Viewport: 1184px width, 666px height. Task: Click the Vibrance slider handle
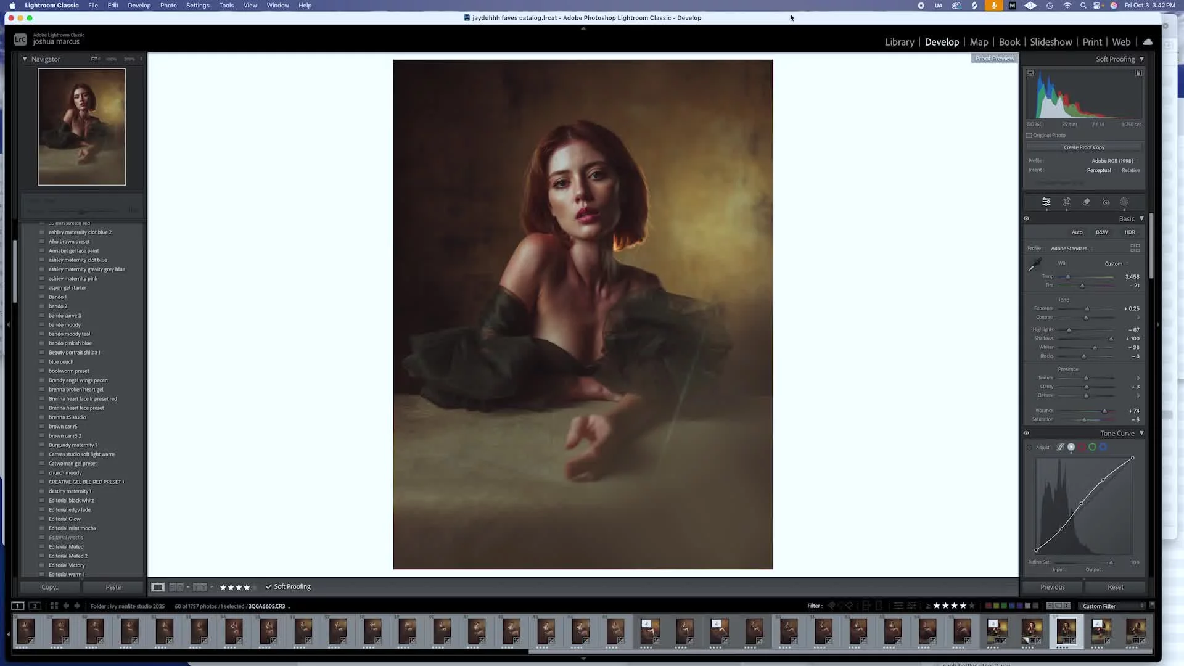point(1104,411)
